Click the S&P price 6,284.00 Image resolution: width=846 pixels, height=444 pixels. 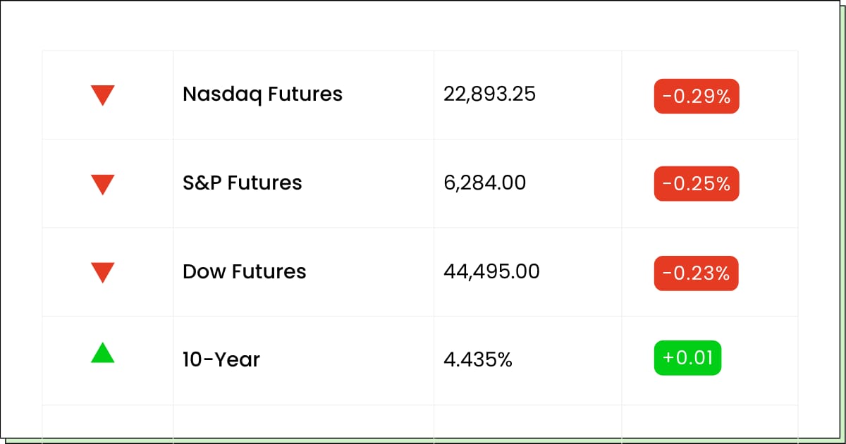(484, 183)
